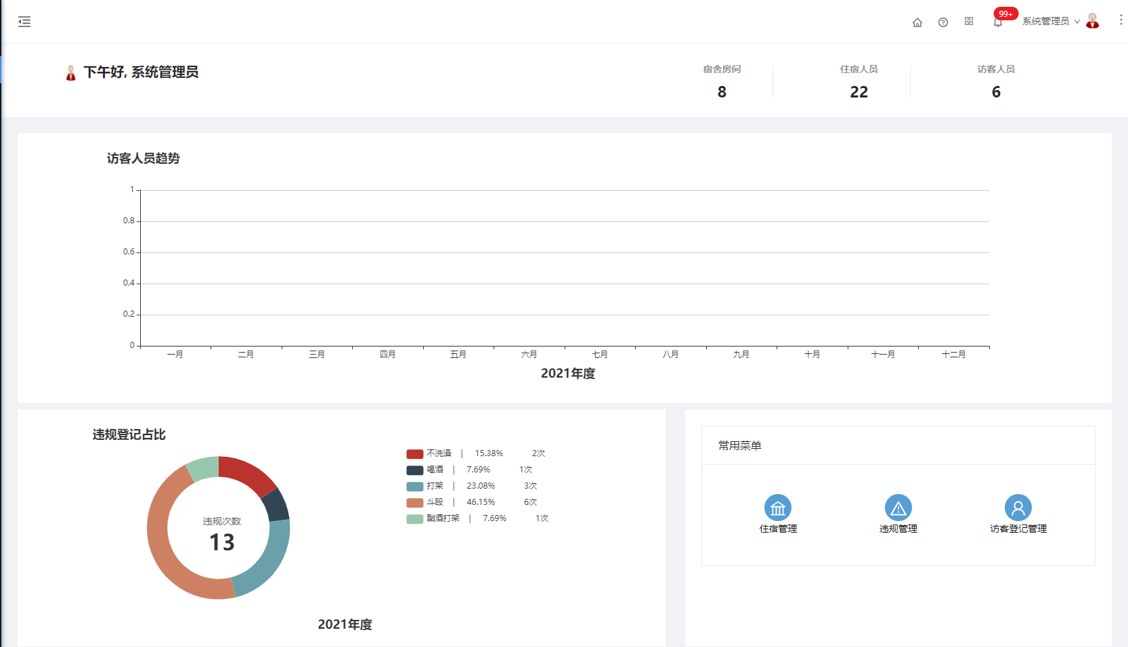Click the 一月 axis label
This screenshot has height=647, width=1128.
pyautogui.click(x=175, y=355)
